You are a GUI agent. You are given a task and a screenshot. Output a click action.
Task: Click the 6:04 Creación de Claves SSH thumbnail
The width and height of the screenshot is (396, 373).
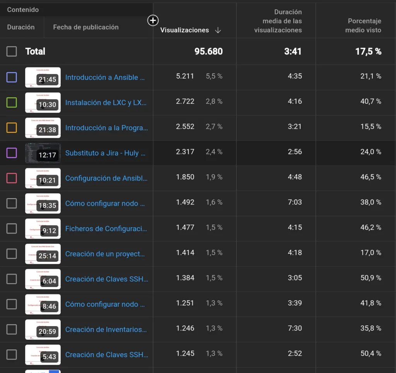click(x=43, y=279)
